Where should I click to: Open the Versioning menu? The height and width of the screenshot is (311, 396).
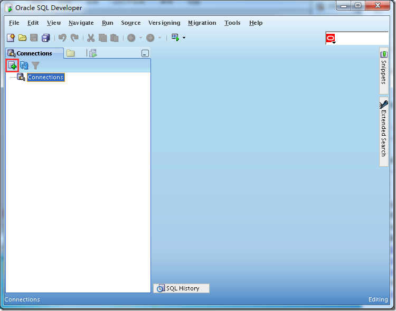[x=164, y=23]
